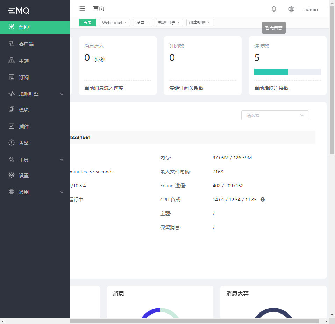Expand the 通用 sidebar submenu
335x324 pixels.
[62, 192]
